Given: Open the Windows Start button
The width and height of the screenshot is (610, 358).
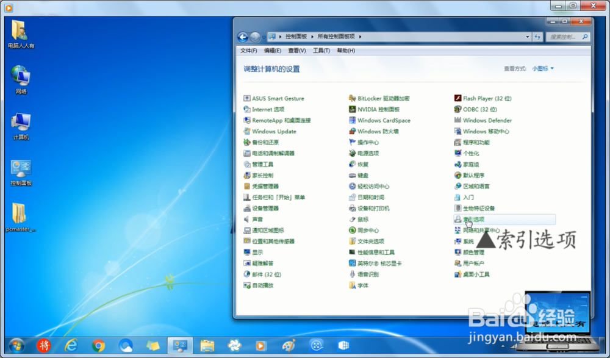Looking at the screenshot, I should [x=16, y=345].
